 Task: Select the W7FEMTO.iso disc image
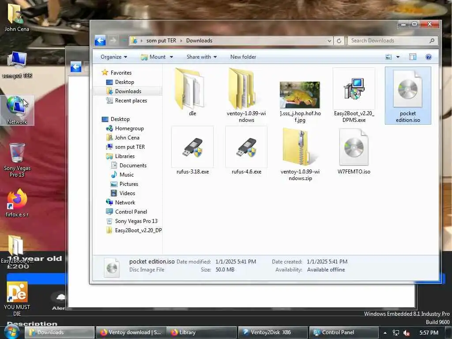(x=354, y=151)
